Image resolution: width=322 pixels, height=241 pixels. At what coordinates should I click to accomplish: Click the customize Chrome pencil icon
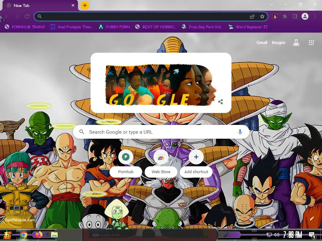(x=312, y=218)
